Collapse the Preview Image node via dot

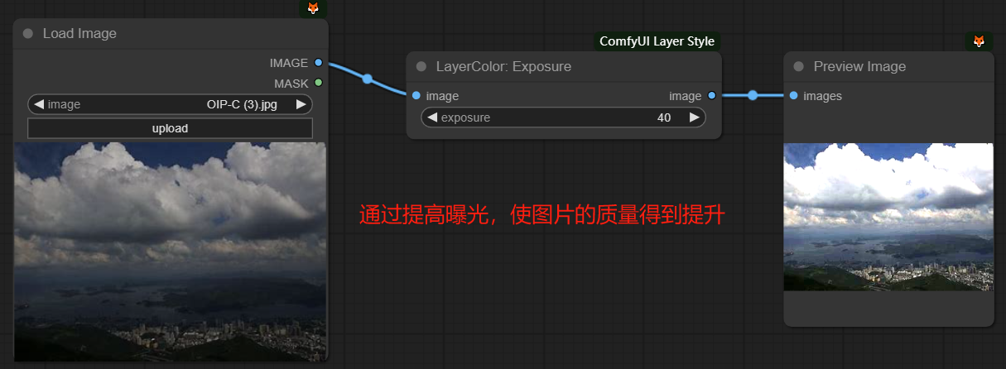tap(798, 67)
